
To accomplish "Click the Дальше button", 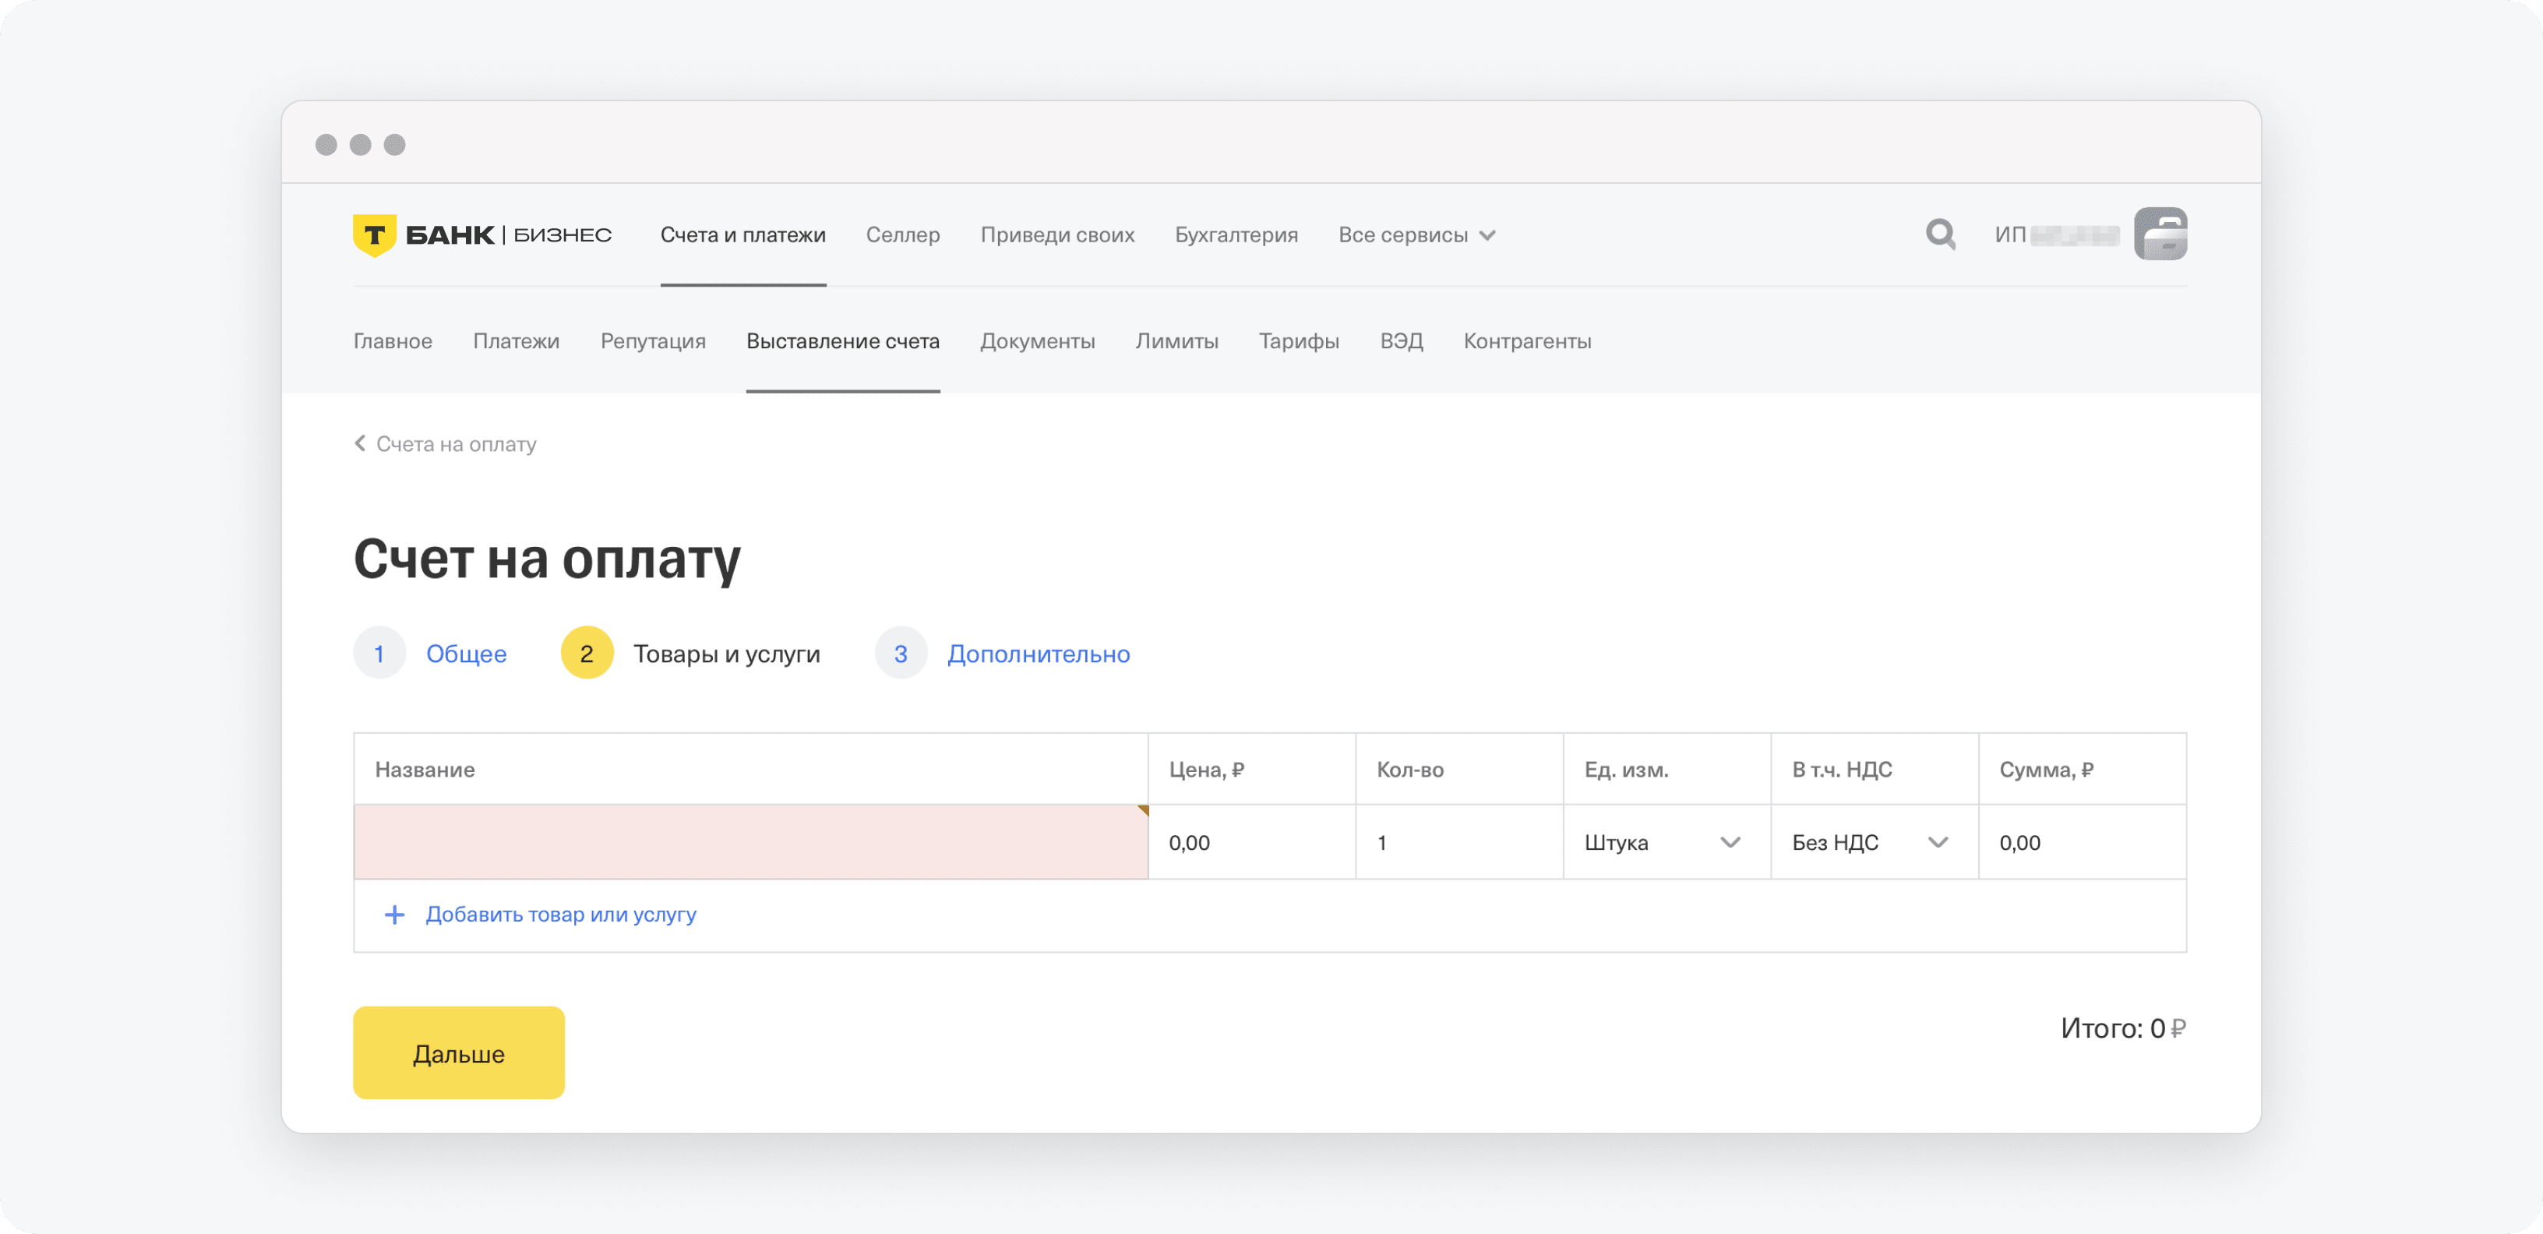I will tap(458, 1052).
